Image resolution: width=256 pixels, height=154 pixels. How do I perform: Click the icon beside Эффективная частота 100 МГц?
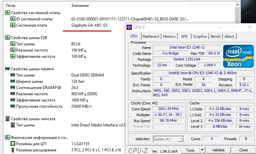[13, 56]
